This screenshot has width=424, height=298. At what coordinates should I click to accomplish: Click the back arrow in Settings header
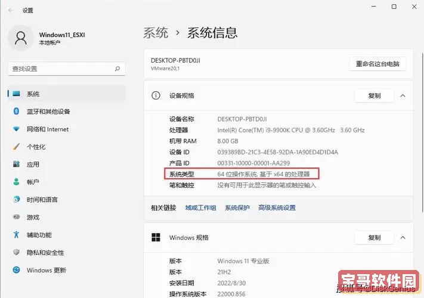pos(11,10)
